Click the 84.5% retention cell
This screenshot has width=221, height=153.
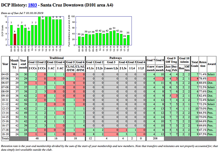pyautogui.click(x=203, y=113)
